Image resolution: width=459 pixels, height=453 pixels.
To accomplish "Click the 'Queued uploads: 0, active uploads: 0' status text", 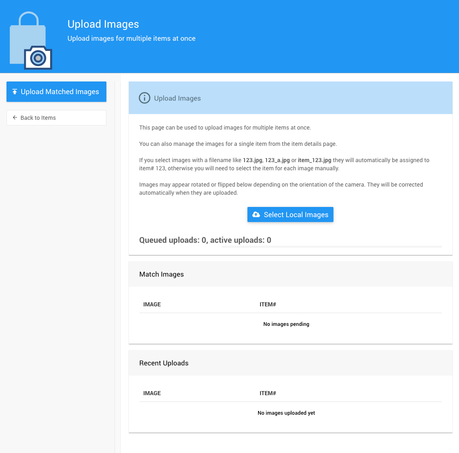I will coord(205,240).
